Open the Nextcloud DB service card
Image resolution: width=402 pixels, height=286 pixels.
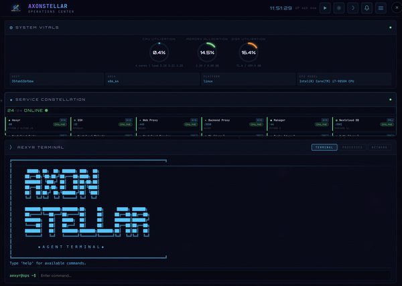tap(364, 124)
